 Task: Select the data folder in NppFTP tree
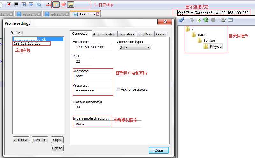click(x=198, y=35)
